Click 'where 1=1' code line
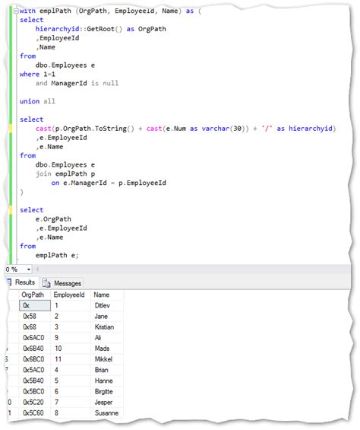Image resolution: width=360 pixels, height=430 pixels. (37, 75)
